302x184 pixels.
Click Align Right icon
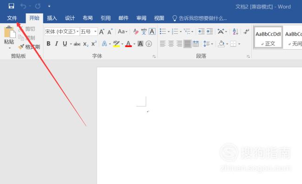pos(179,44)
